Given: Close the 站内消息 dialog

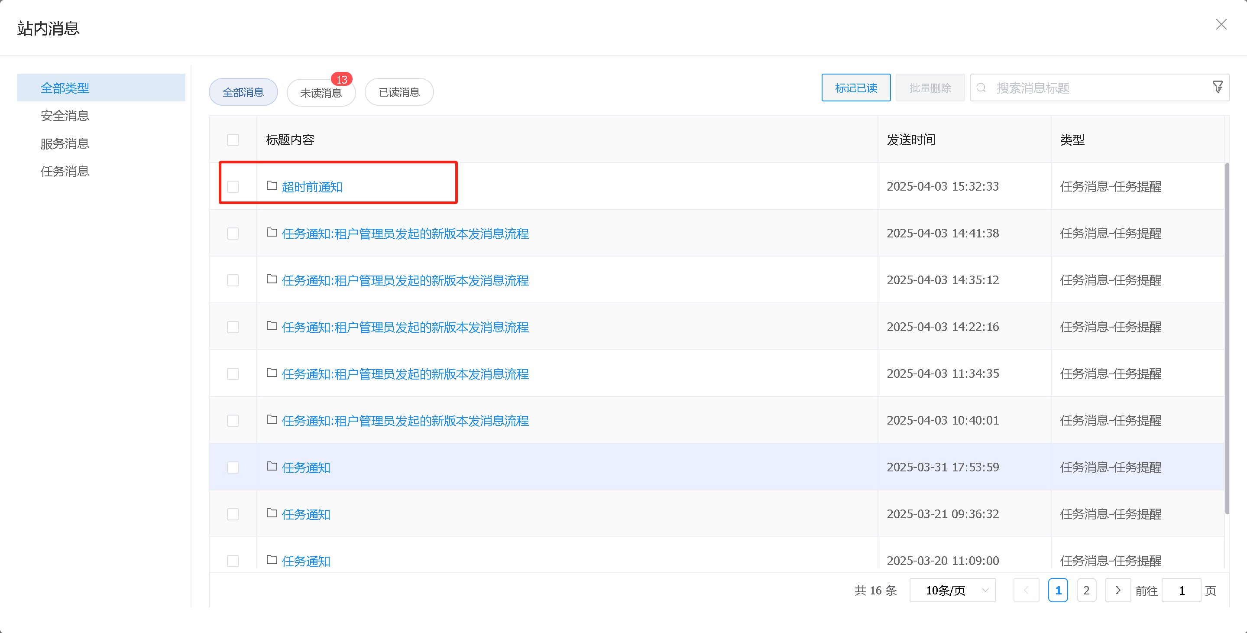Looking at the screenshot, I should coord(1221,25).
